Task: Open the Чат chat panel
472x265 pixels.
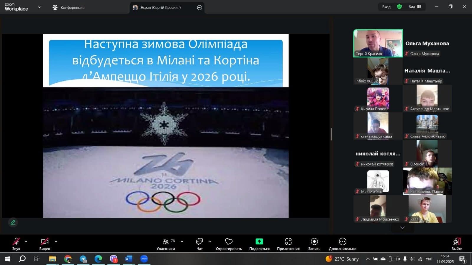Action: 199,244
